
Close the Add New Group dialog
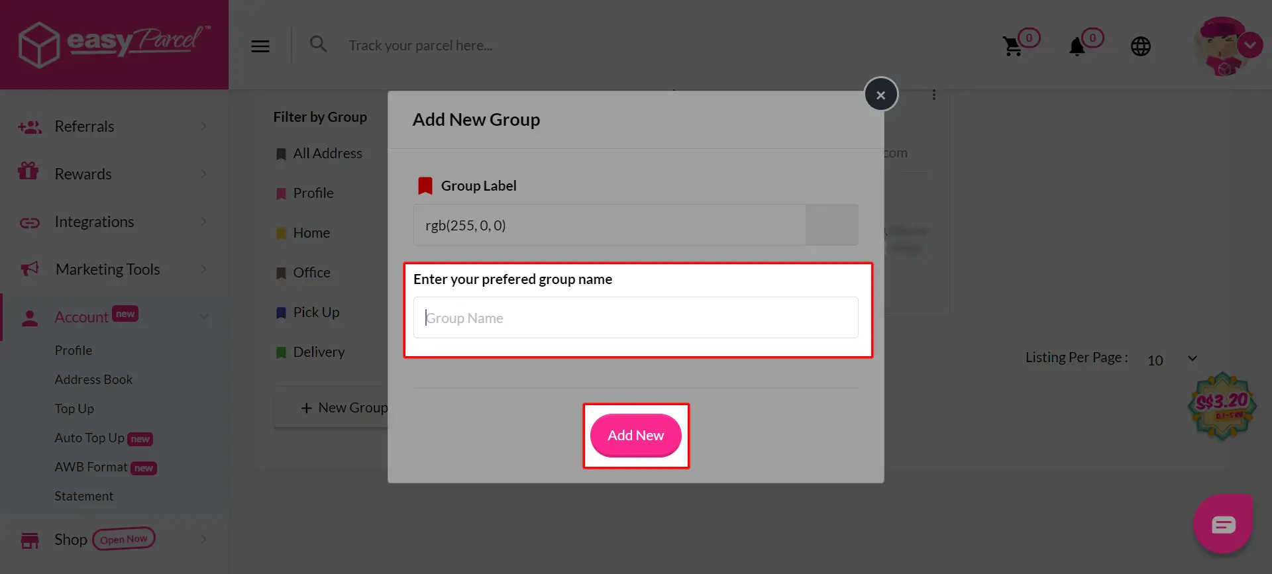(881, 95)
